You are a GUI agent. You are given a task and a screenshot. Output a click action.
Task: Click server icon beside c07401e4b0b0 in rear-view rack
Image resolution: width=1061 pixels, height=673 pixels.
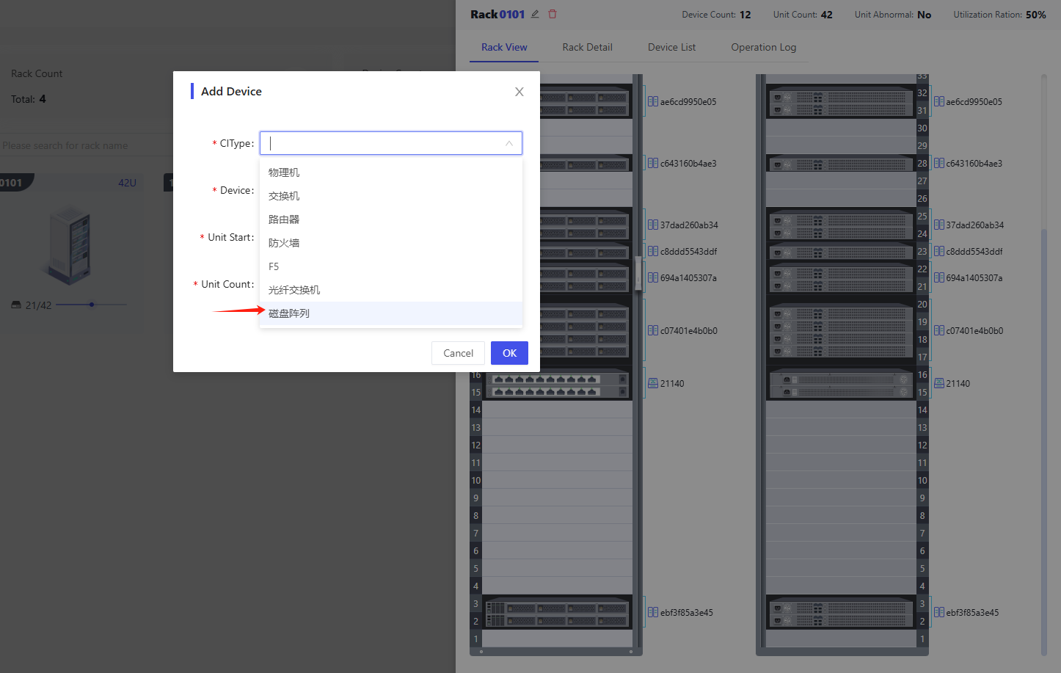[939, 331]
